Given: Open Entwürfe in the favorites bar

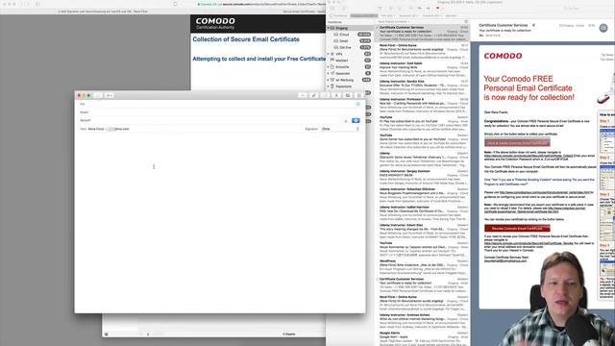Looking at the screenshot, I should [431, 15].
